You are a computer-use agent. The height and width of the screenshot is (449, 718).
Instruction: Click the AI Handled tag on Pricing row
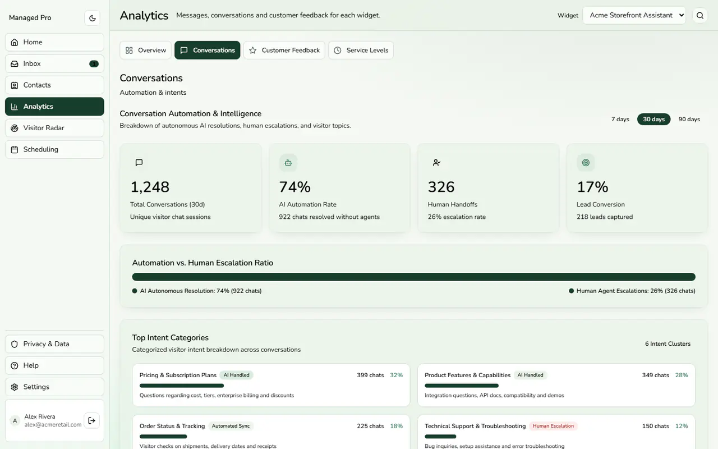click(x=237, y=375)
